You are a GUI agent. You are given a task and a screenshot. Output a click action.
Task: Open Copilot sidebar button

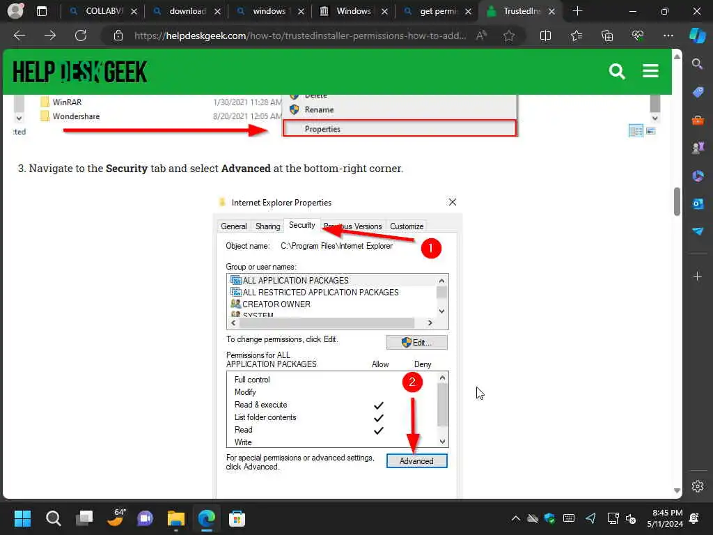pyautogui.click(x=697, y=36)
